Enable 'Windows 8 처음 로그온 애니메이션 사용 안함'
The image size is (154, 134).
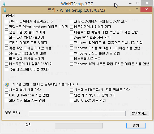(71, 48)
